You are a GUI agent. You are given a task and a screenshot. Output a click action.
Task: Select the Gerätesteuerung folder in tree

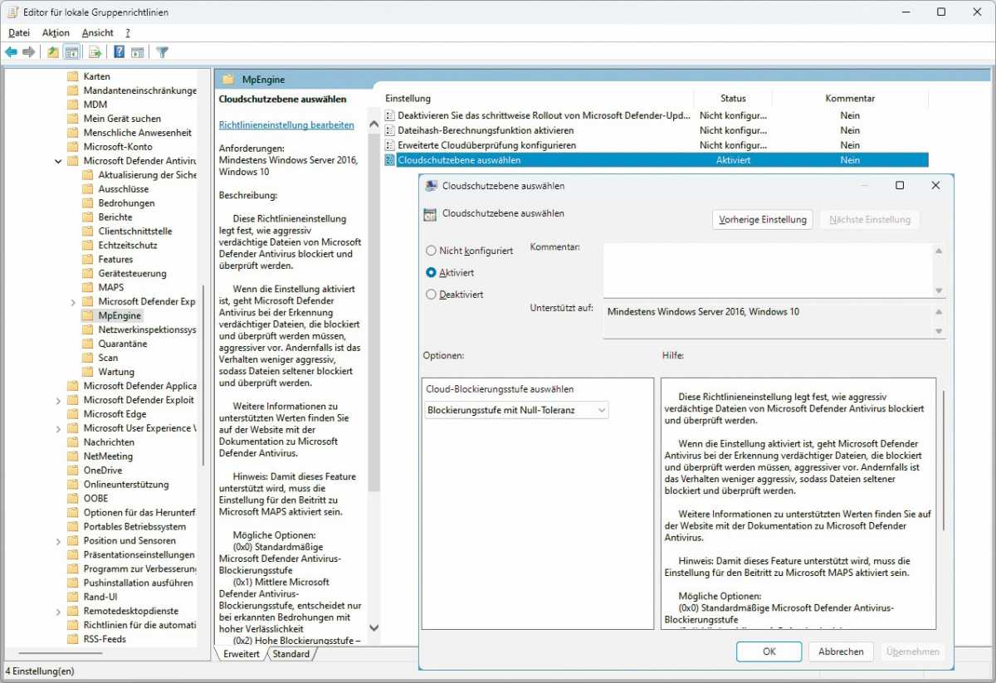pos(132,274)
